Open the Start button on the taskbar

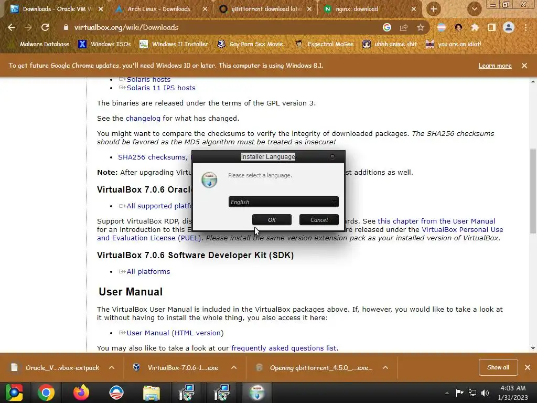point(14,393)
